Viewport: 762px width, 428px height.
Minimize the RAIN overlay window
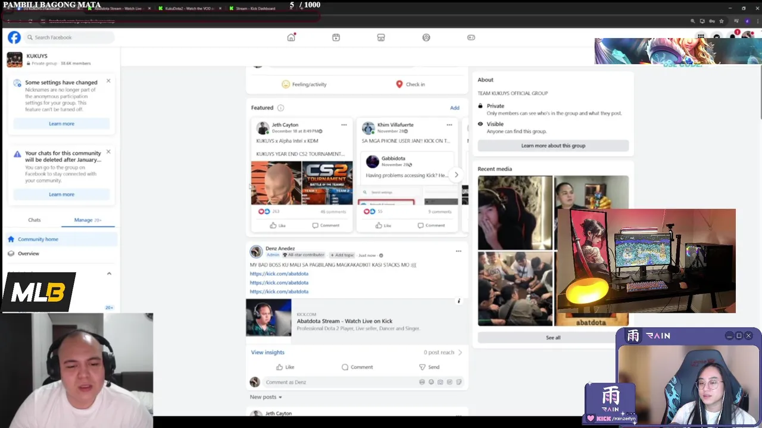coord(729,336)
